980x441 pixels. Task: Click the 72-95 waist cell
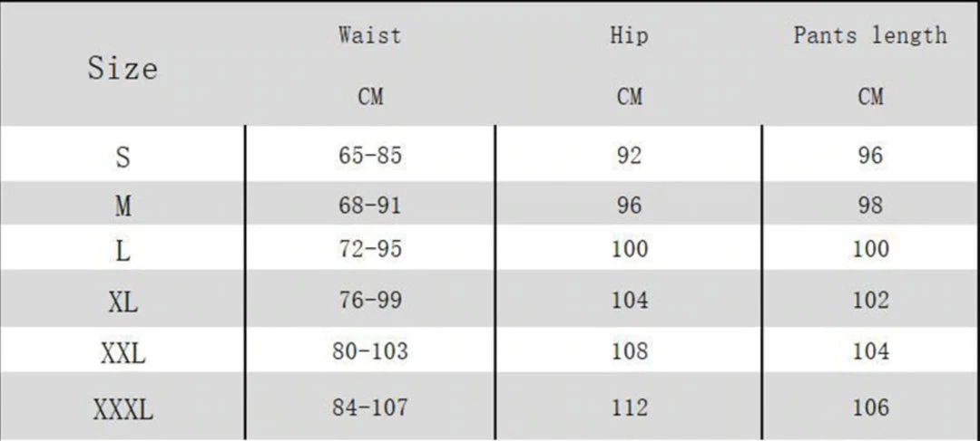coord(369,249)
